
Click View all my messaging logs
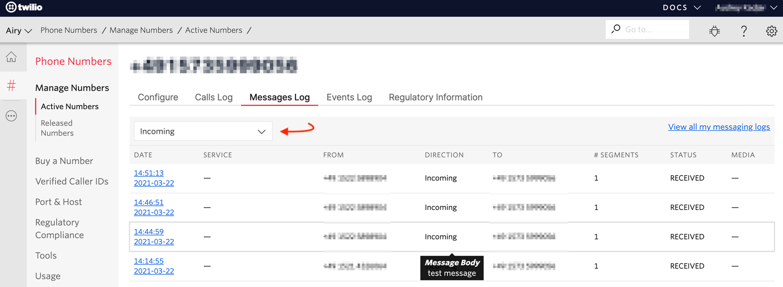[x=719, y=127]
